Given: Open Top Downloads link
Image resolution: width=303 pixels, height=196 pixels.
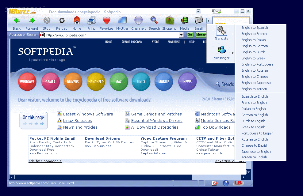Looking at the screenshot, I should 216,127.
